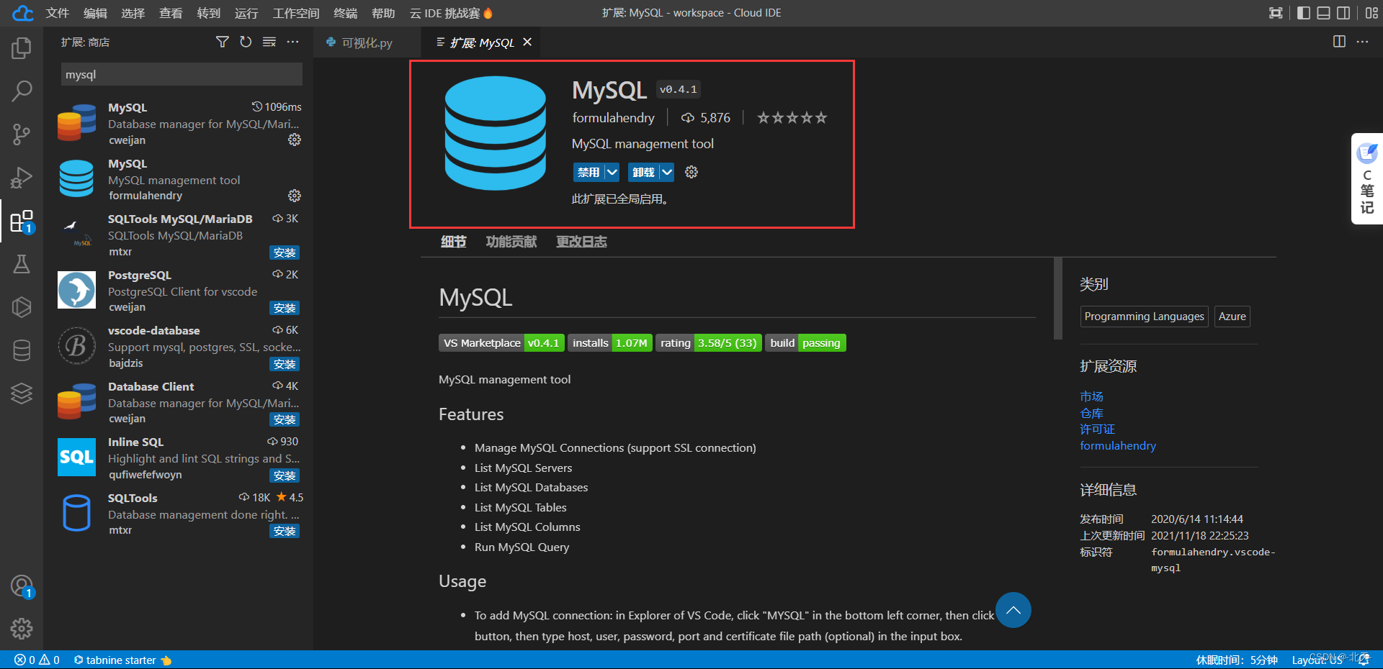Click tabnine starter in status bar
This screenshot has width=1383, height=669.
click(122, 660)
